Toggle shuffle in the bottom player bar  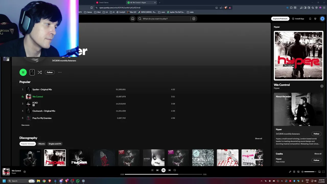152,170
